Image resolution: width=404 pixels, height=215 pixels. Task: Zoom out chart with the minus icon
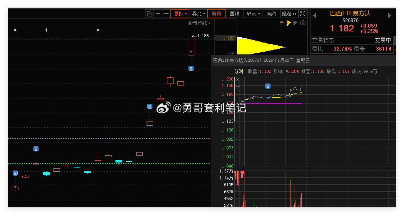click(x=167, y=13)
